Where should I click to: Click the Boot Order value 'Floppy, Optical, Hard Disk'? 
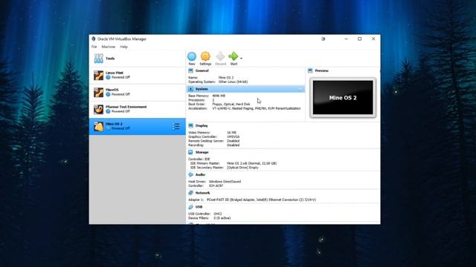click(231, 104)
